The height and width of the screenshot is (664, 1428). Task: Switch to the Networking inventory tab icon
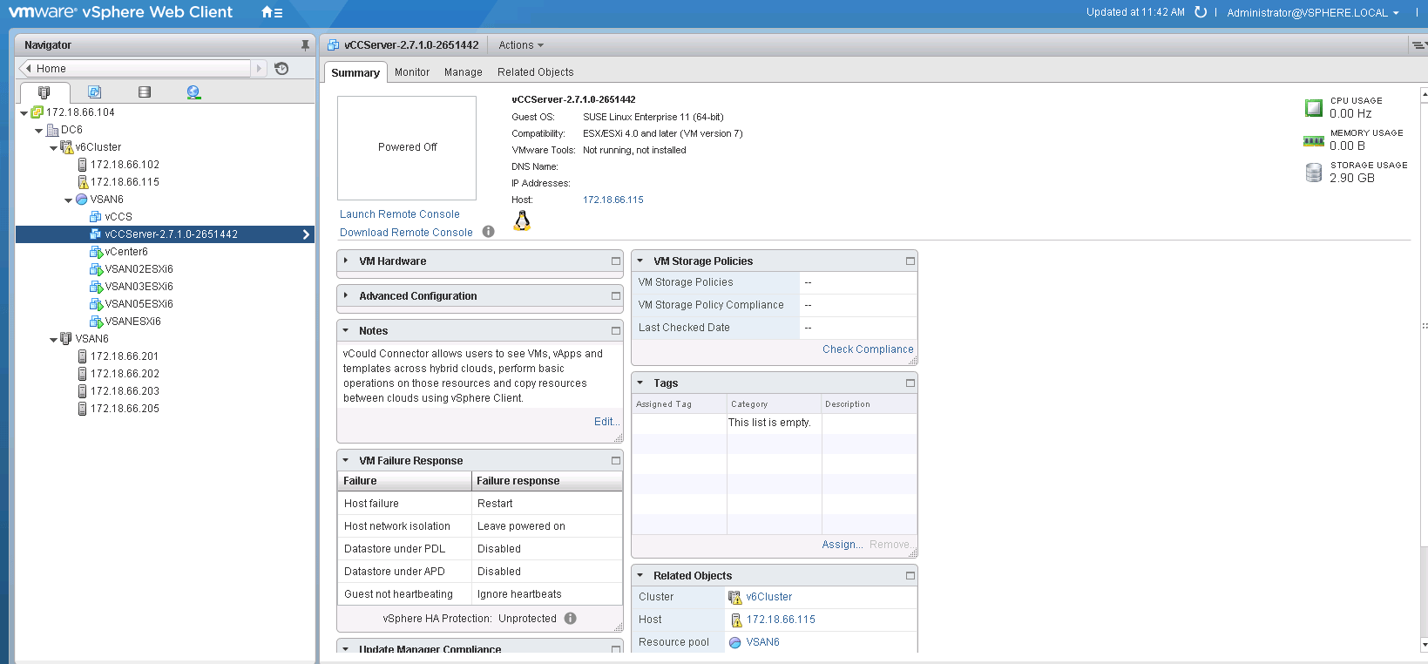point(193,92)
